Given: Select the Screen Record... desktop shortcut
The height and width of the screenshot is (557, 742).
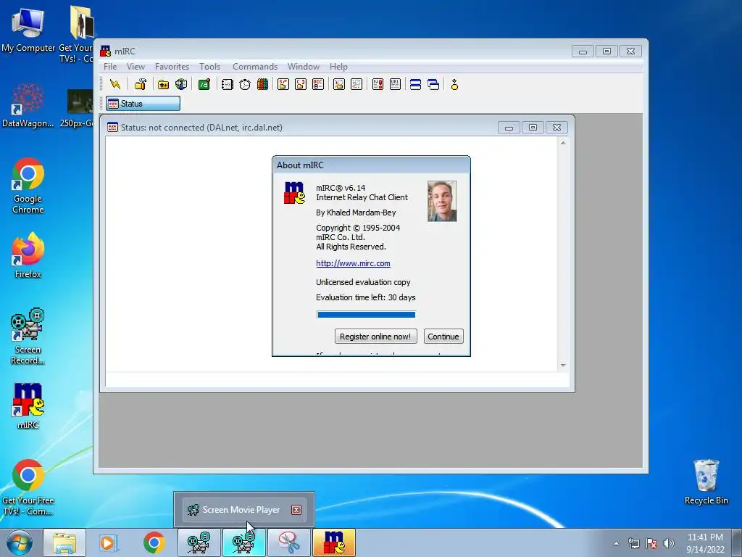Looking at the screenshot, I should point(28,337).
